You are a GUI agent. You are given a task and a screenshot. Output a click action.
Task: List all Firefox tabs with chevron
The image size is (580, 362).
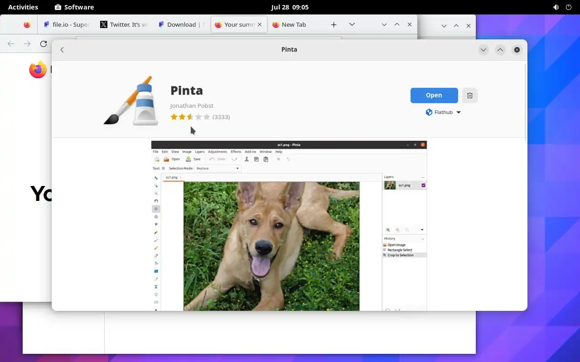(x=352, y=25)
